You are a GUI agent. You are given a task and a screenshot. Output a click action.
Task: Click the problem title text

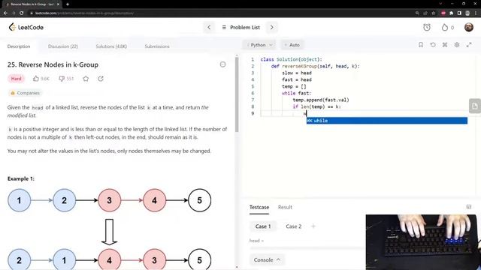pos(53,64)
